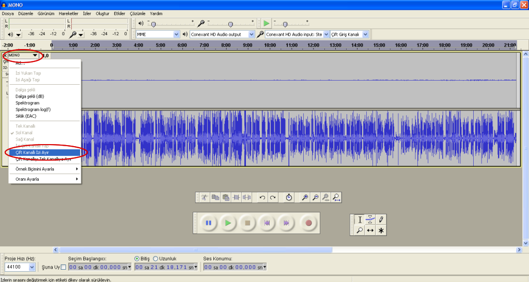Open the Çift Giriş Kanalı channels dropdown
Viewport: 529px width, 282px height.
[365, 35]
